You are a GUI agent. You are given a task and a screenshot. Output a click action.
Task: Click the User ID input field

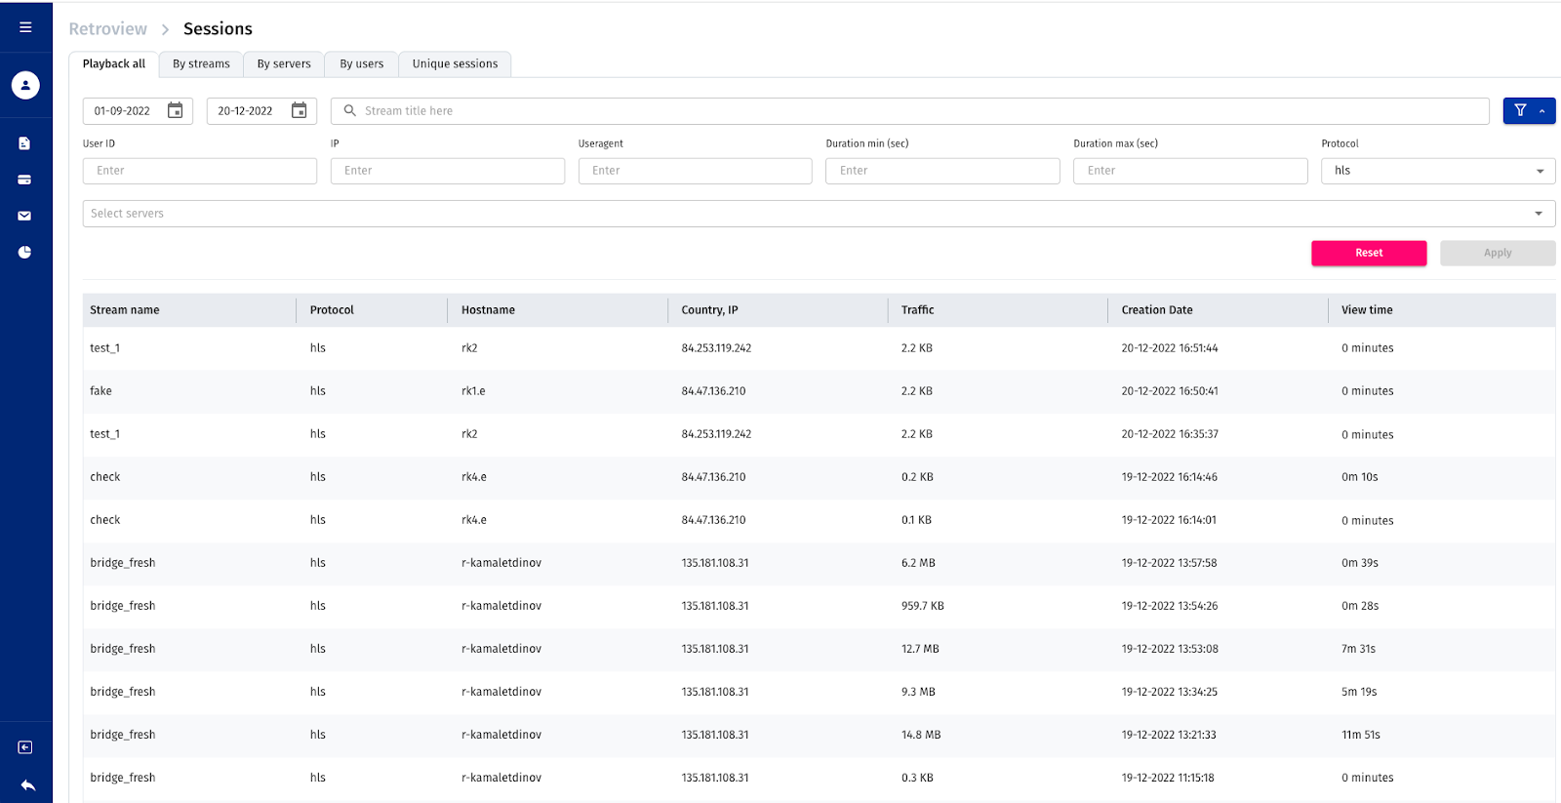click(x=200, y=171)
